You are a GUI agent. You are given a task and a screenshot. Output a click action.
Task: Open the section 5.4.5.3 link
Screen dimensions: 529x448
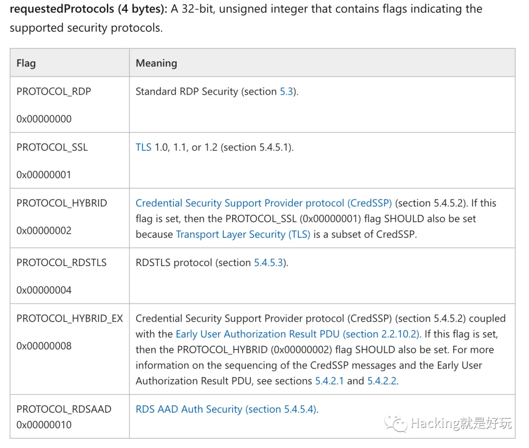pos(268,263)
